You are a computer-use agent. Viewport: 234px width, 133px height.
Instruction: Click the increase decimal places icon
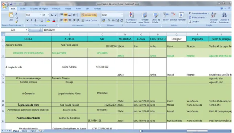point(118,20)
